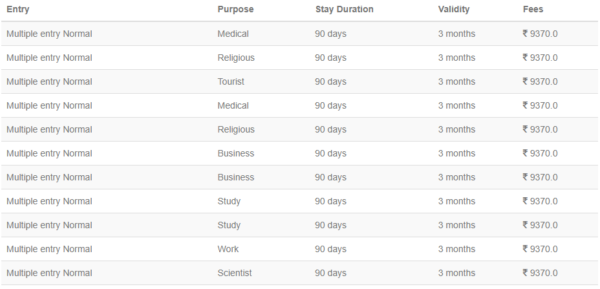Click the fee amount in the Tourist row

[541, 81]
